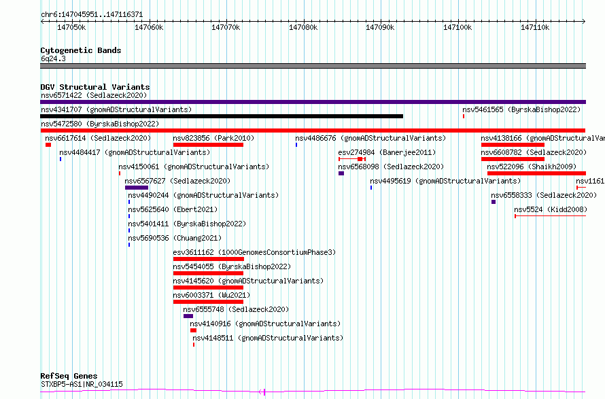Image resolution: width=605 pixels, height=399 pixels.
Task: Open the STXBP5-AS1|NR_034115 gene label
Action: coord(82,384)
